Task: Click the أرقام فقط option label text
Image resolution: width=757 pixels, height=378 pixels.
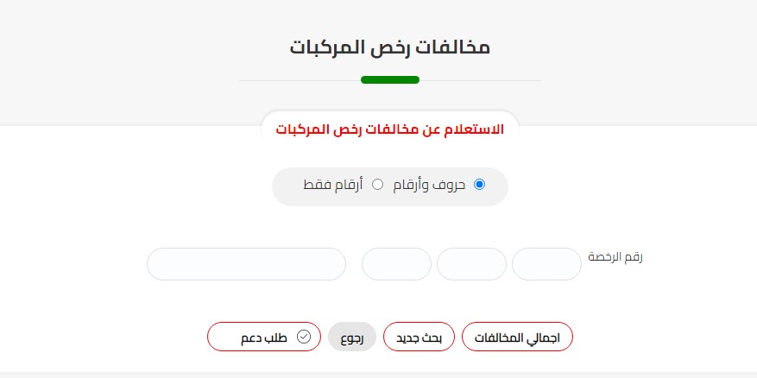Action: (332, 185)
